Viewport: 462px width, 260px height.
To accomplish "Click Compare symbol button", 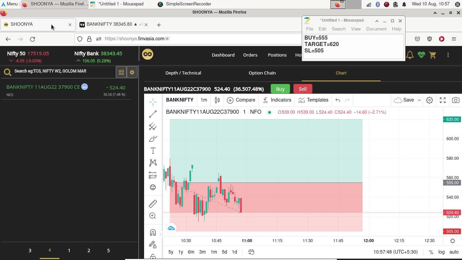I will [241, 100].
